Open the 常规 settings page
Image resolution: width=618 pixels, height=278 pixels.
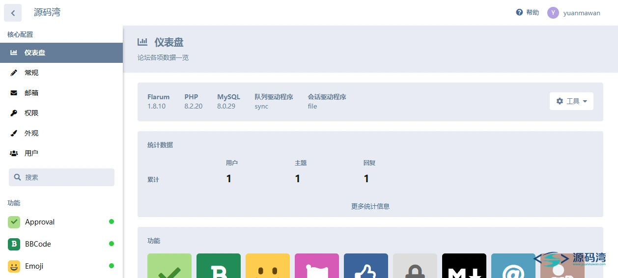pos(61,73)
